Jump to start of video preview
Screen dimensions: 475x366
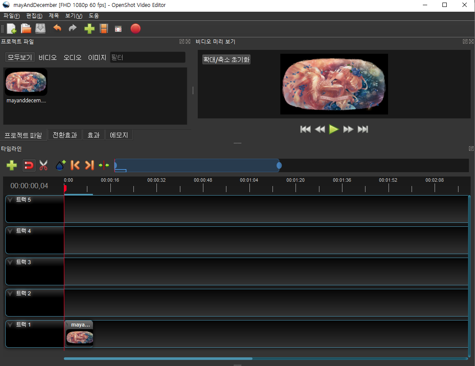306,129
